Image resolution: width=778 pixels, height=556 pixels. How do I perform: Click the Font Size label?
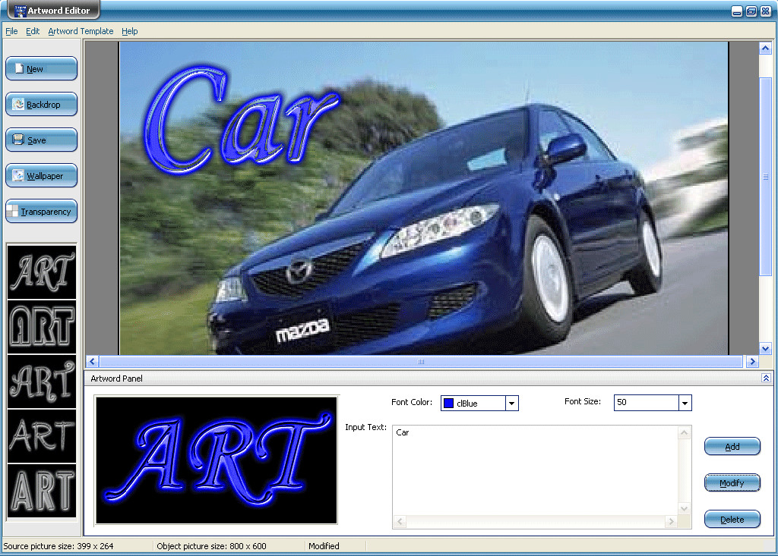pyautogui.click(x=583, y=401)
